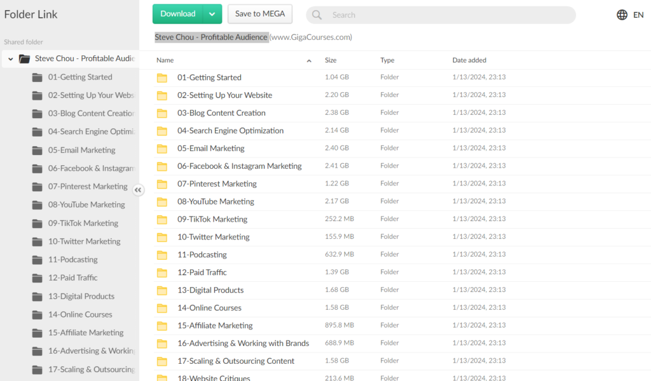Focus the Search input field
Screen dimensions: 651x381
point(445,15)
